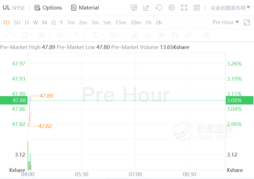The image size is (254, 179).
Task: Click the 47.88 current price marker
Action: (13, 100)
